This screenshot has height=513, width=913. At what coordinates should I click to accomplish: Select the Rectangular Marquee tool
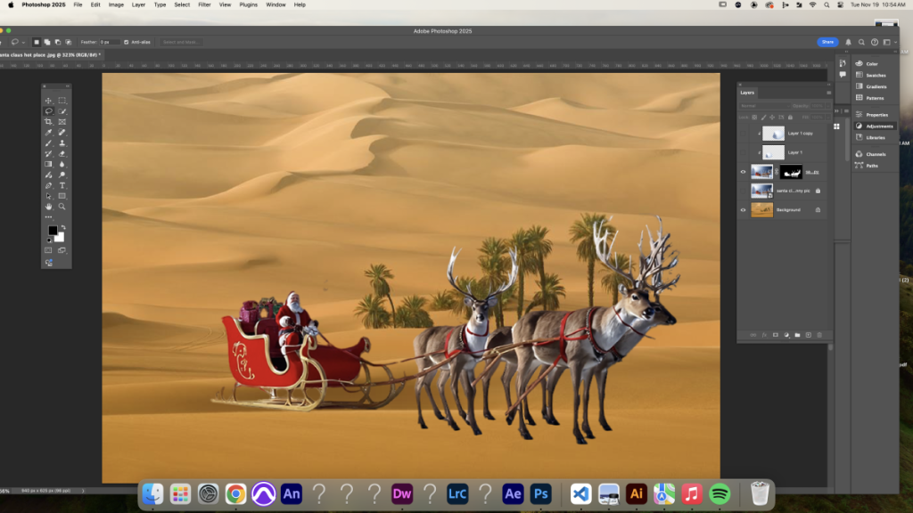click(62, 101)
